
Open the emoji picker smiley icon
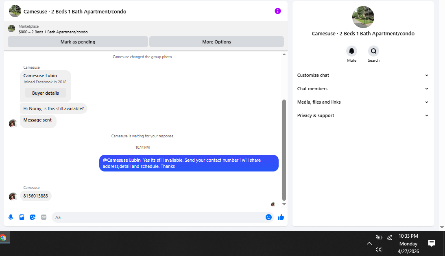click(268, 217)
